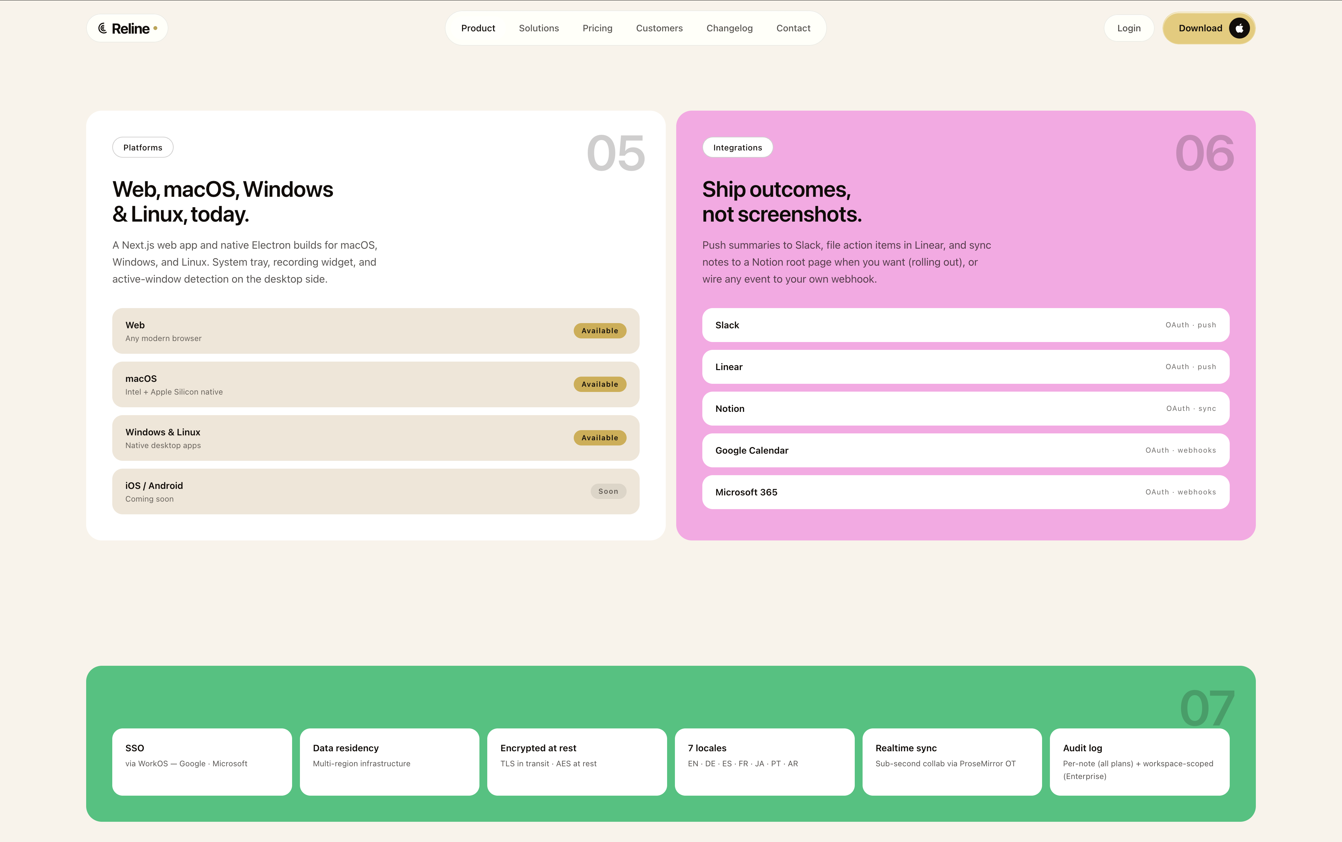Select the macOS platform row
Screen dimensions: 1342x842
click(x=375, y=384)
